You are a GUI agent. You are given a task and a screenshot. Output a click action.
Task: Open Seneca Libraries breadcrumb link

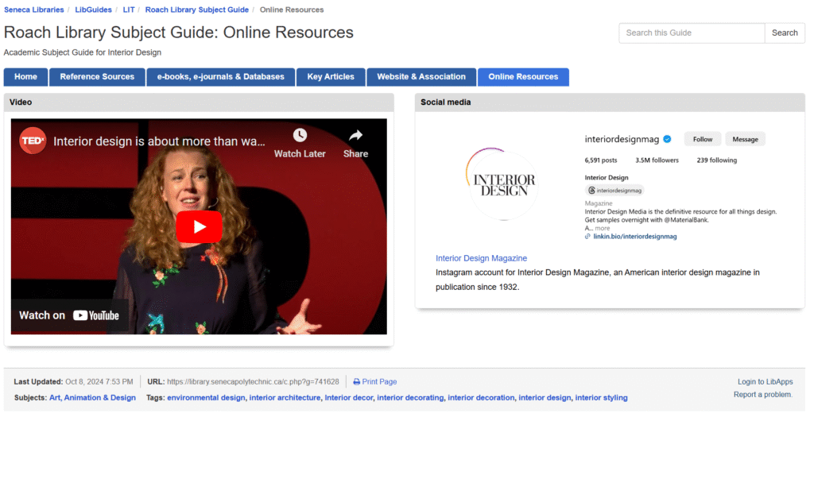coord(33,10)
